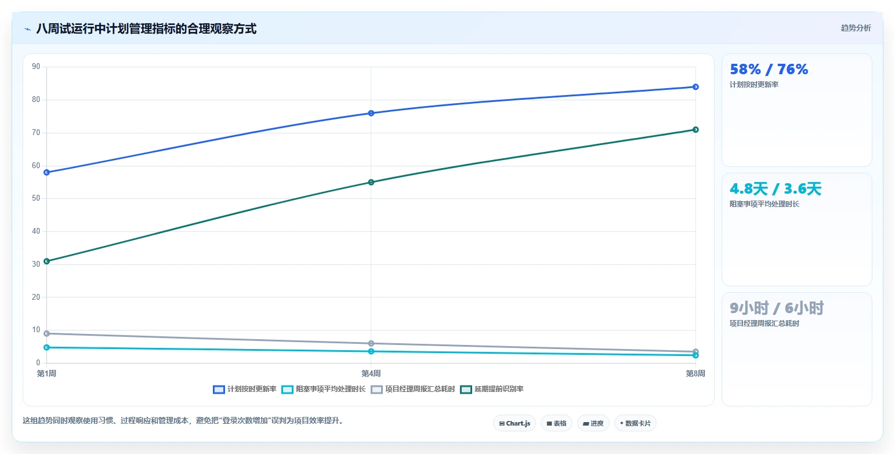Click the blue data point at 第4周
Image resolution: width=895 pixels, height=454 pixels.
point(371,113)
